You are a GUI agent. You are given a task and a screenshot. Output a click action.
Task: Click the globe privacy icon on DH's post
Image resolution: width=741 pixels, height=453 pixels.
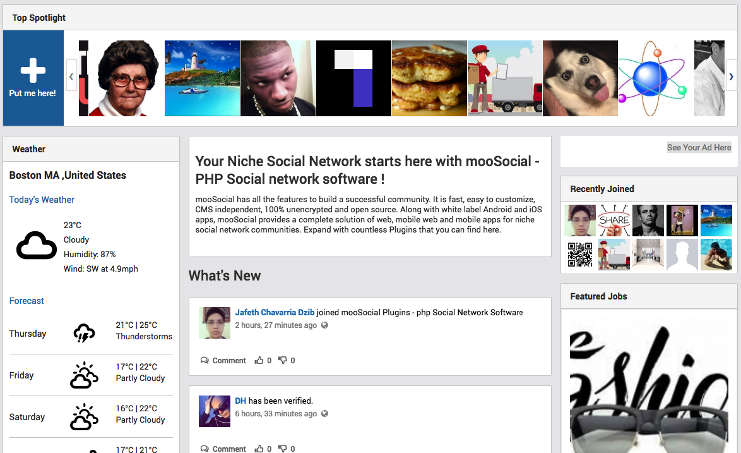point(324,414)
